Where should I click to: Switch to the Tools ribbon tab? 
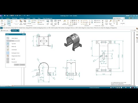pyautogui.click(x=34, y=18)
